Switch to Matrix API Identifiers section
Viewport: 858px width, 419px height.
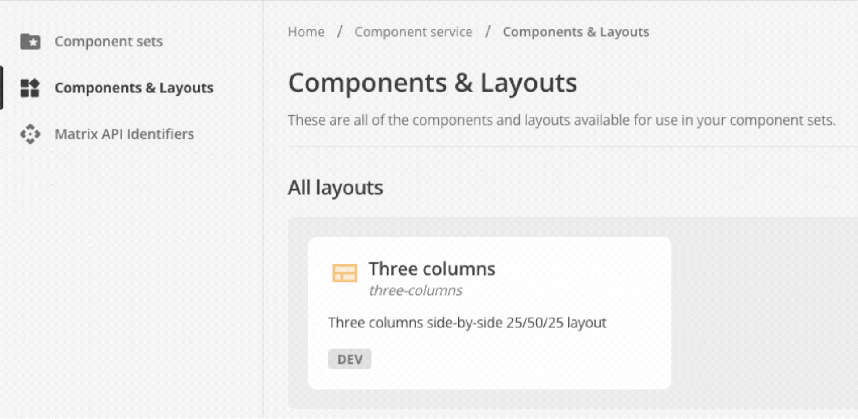click(124, 134)
